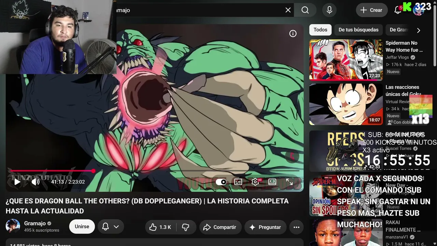Open the notifications bell in header
The width and height of the screenshot is (437, 246).
pos(398,10)
